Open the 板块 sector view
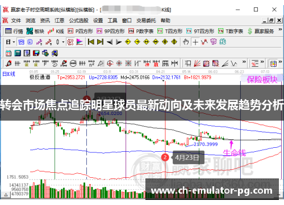The image size is (284, 205). [35, 31]
